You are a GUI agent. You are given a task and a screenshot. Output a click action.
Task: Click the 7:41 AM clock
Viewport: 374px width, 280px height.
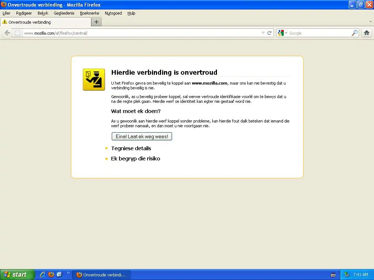pyautogui.click(x=360, y=275)
